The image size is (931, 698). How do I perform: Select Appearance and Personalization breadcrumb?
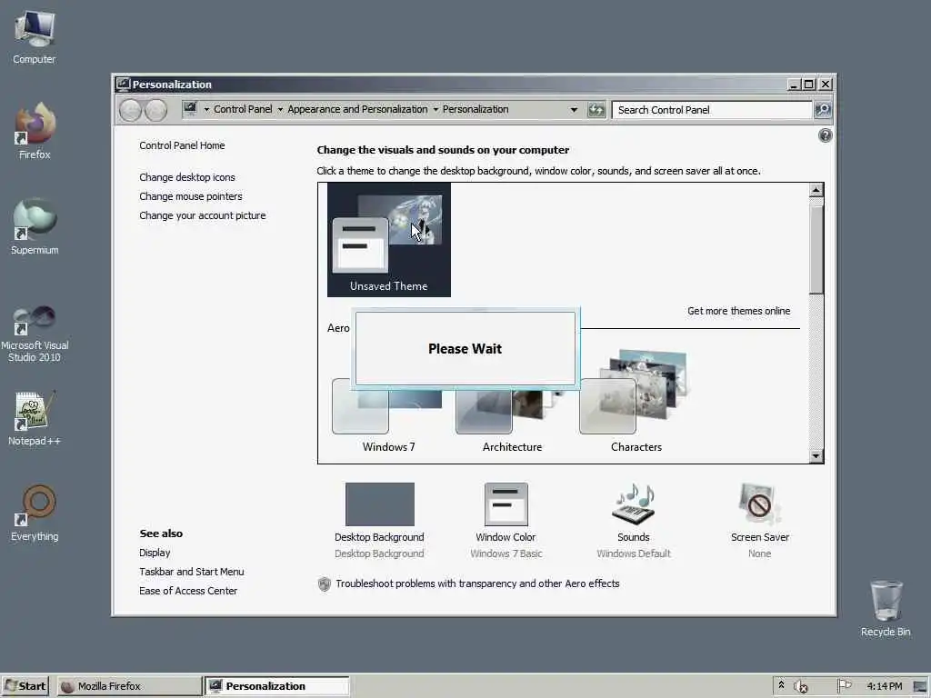pos(357,109)
